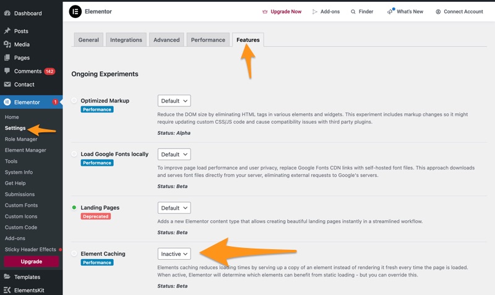Click the What's New link in header

pos(410,12)
